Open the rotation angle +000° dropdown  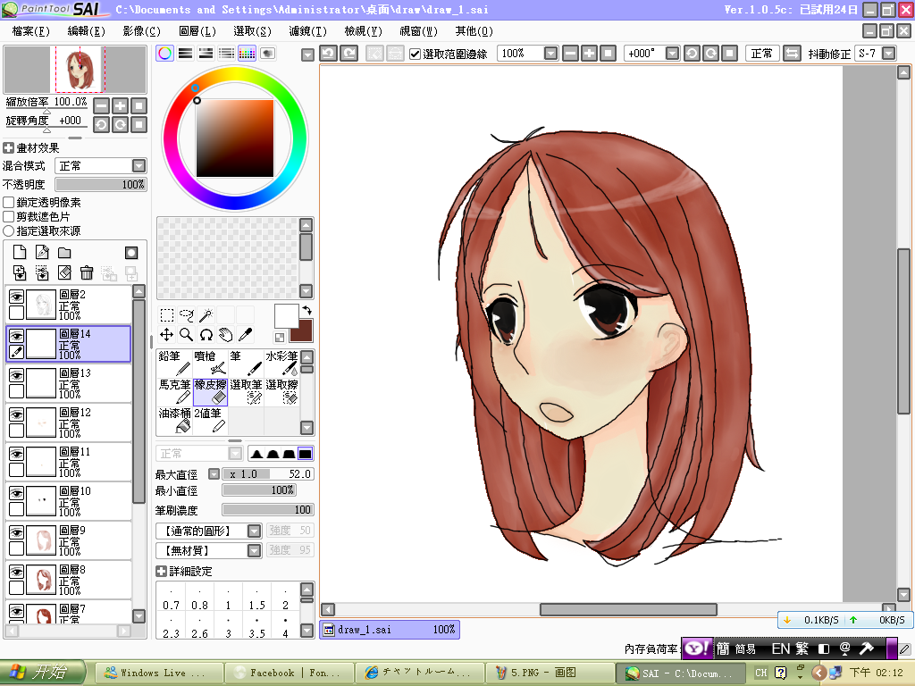coord(672,54)
